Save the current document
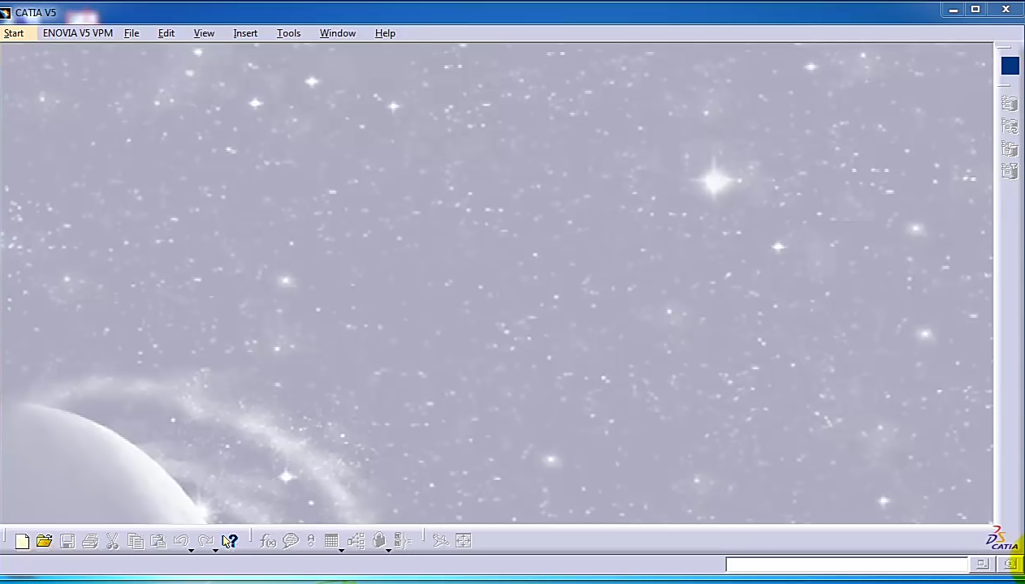 pos(67,541)
